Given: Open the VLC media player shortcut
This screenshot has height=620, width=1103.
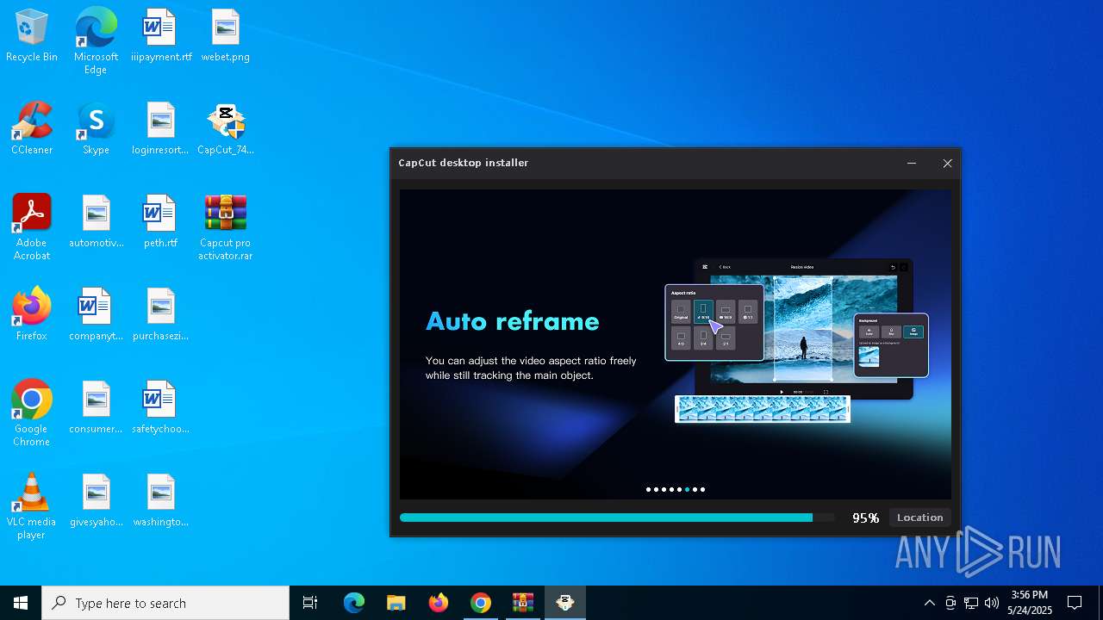Looking at the screenshot, I should click(x=32, y=506).
